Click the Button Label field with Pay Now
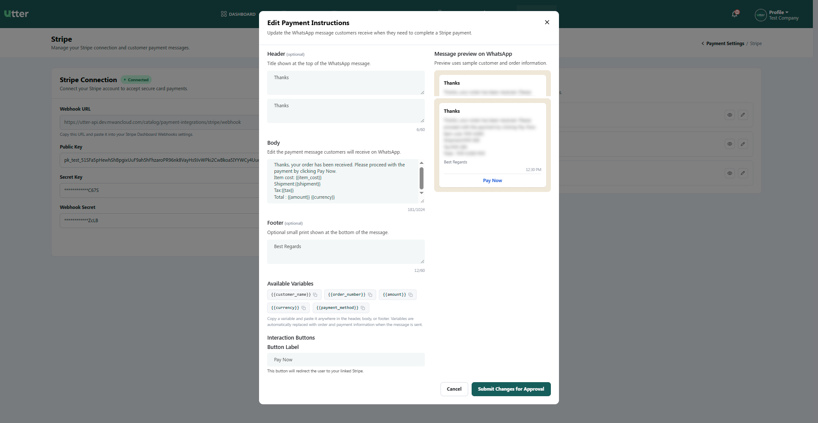818x423 pixels. click(x=346, y=360)
